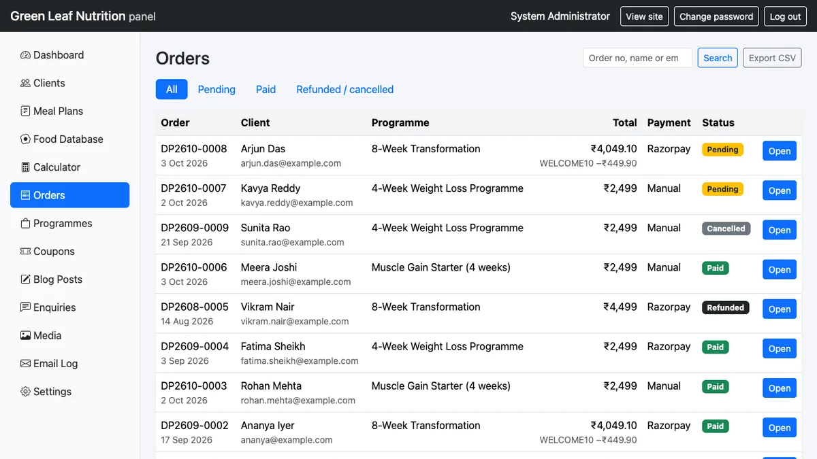Export orders with Export CSV

tap(772, 58)
